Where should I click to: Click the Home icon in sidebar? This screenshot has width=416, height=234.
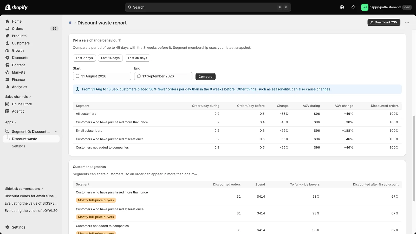coord(7,21)
